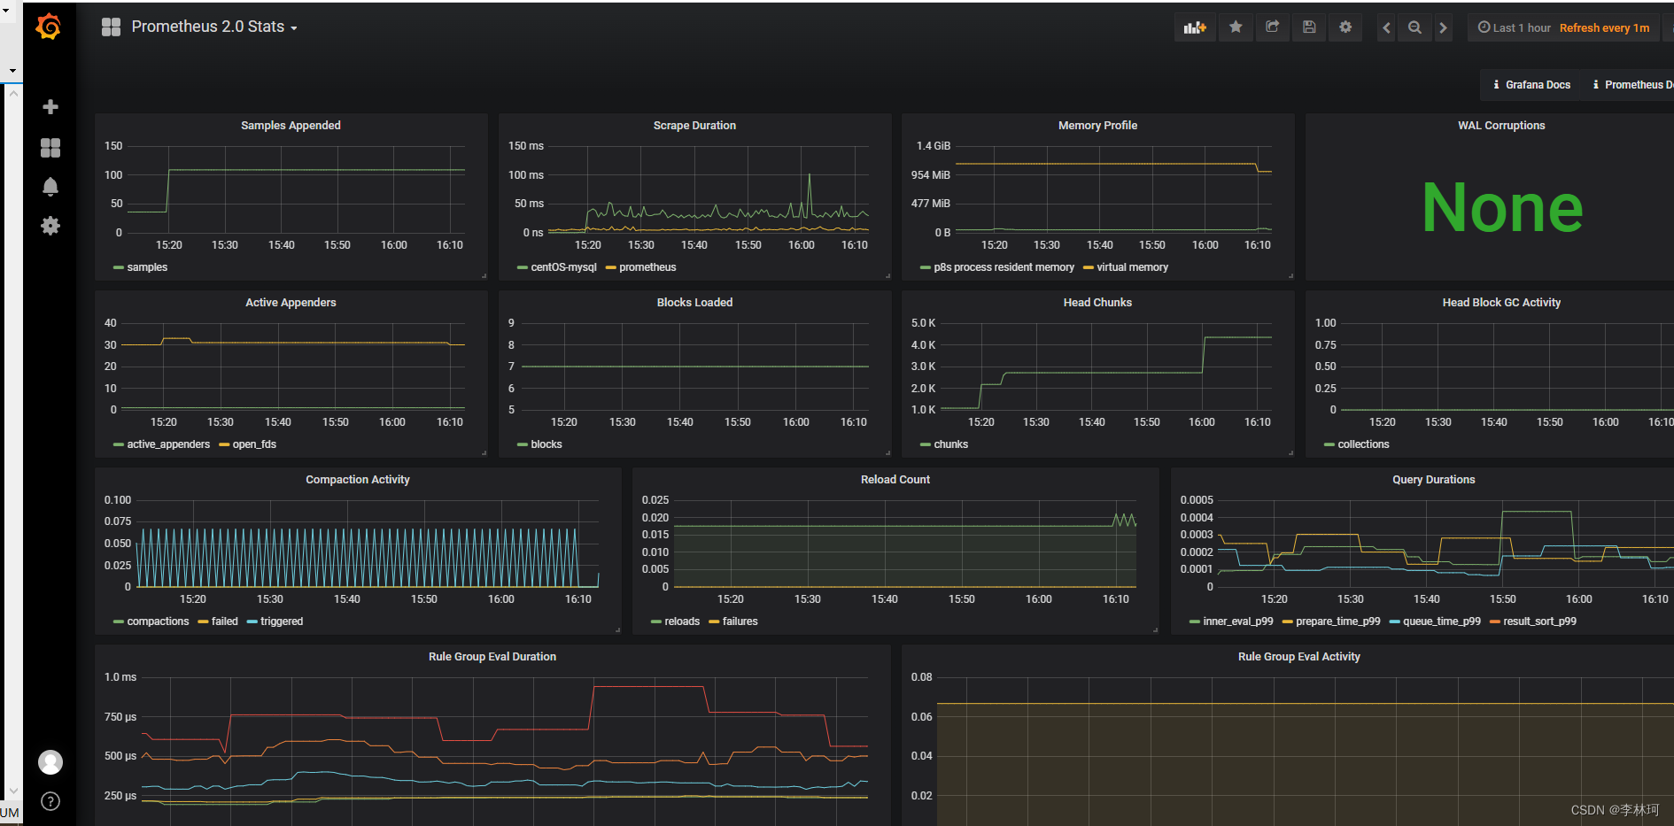Open the Prometheus Docs link

pos(1631,85)
